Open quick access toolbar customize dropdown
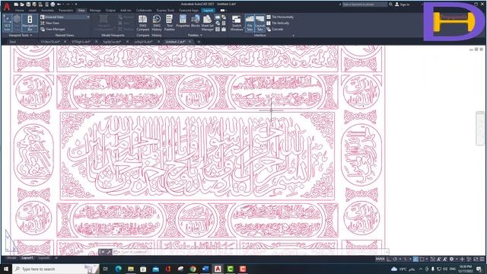This screenshot has width=487, height=274. point(76,5)
